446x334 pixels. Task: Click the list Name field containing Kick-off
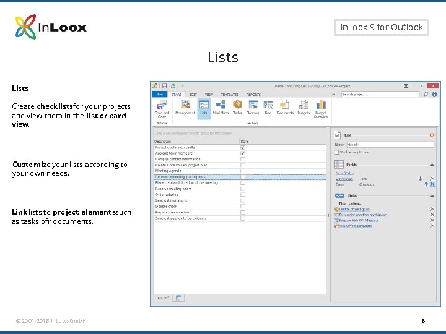pyautogui.click(x=390, y=145)
